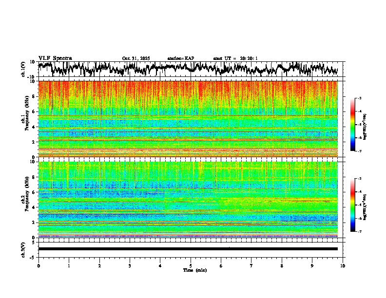Image resolution: width=386 pixels, height=298 pixels.
Task: Click the black bar in the ch.3(V) panel
Action: pos(188,249)
